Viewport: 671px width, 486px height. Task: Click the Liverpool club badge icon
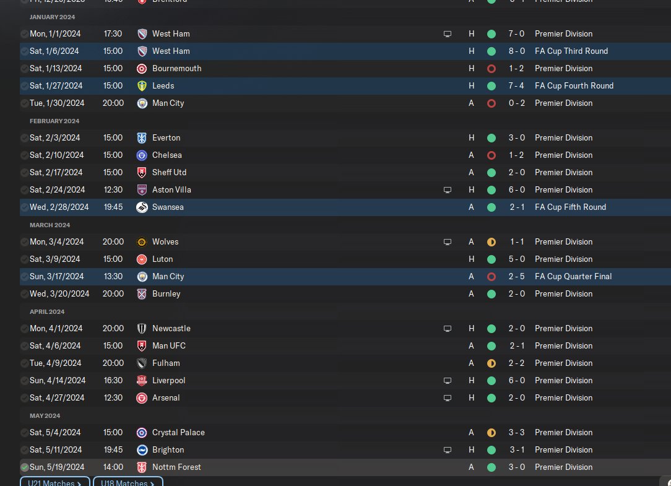coord(142,381)
